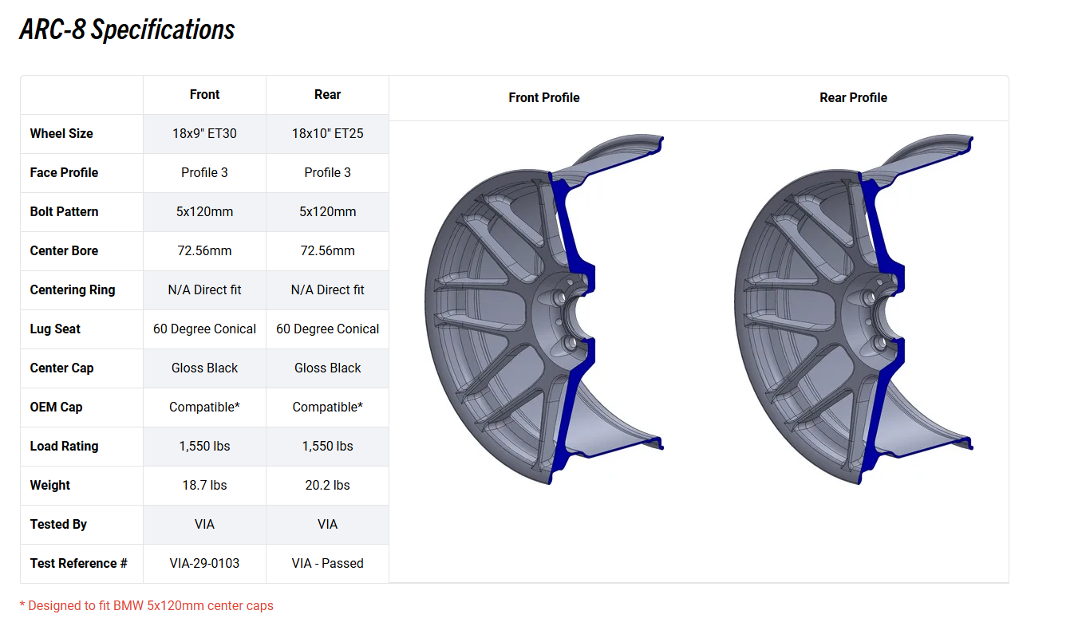Click the Centering Ring row label
This screenshot has width=1070, height=630.
[x=73, y=289]
